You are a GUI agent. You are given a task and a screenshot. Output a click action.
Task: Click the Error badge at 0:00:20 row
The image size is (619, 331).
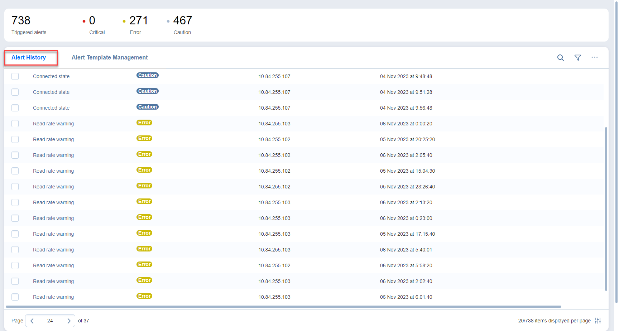144,123
